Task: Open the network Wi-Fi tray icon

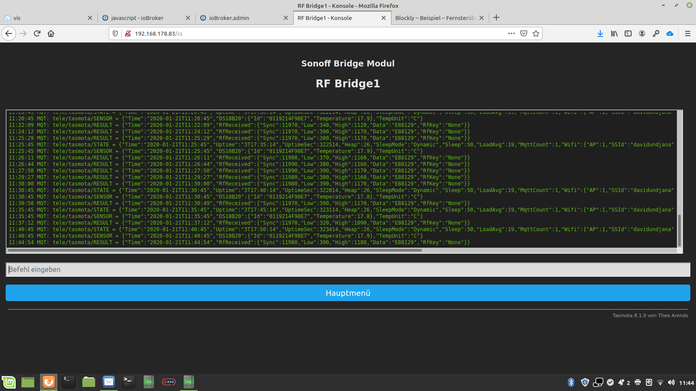Action: 660,382
